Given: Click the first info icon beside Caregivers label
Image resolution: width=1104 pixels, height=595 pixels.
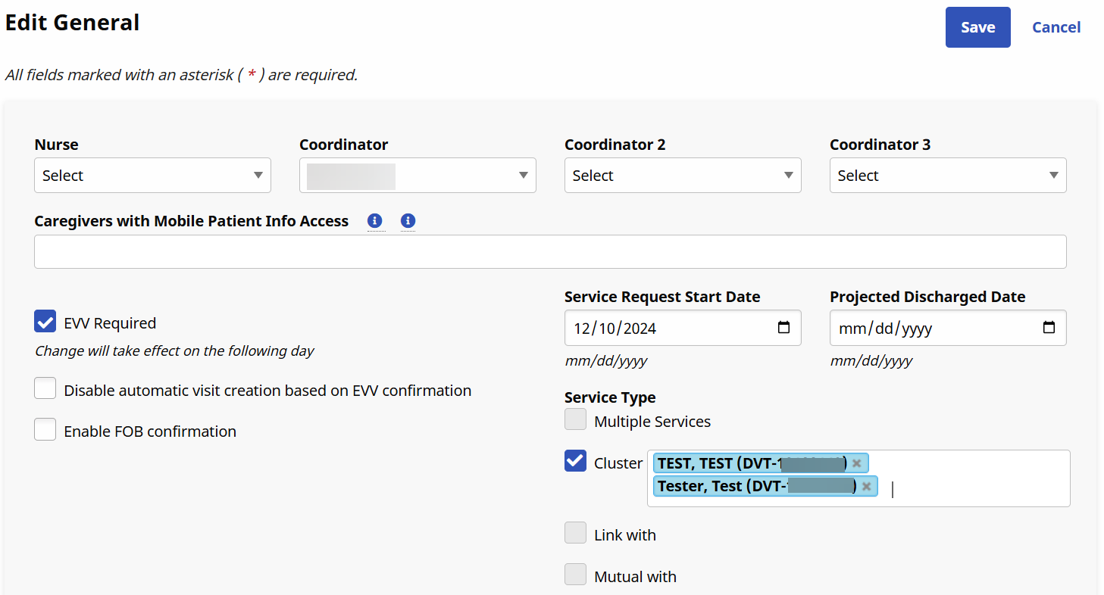Looking at the screenshot, I should click(x=374, y=221).
